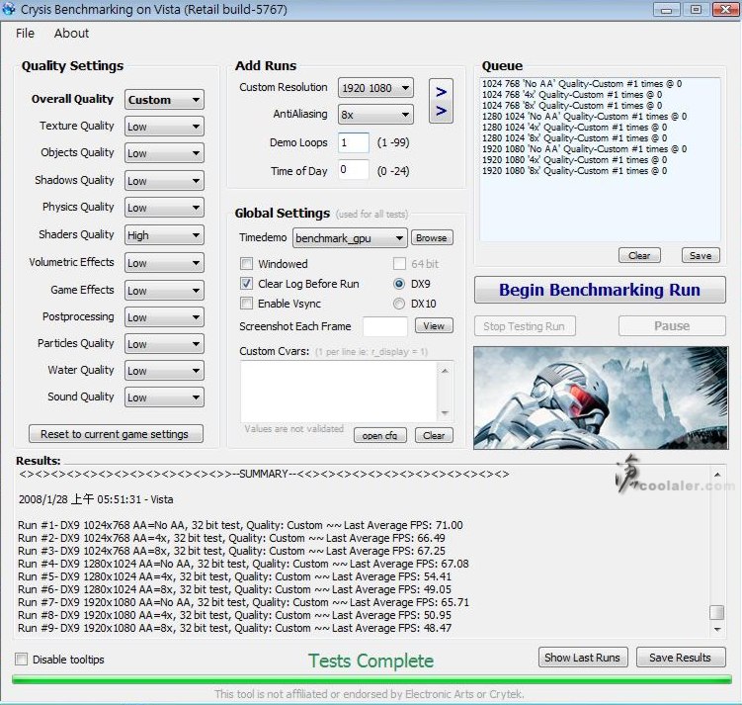The height and width of the screenshot is (705, 742).
Task: Expand the Water Quality dropdown
Action: click(x=164, y=371)
